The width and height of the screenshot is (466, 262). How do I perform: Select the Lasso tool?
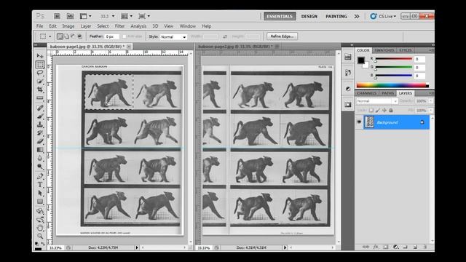(x=40, y=73)
